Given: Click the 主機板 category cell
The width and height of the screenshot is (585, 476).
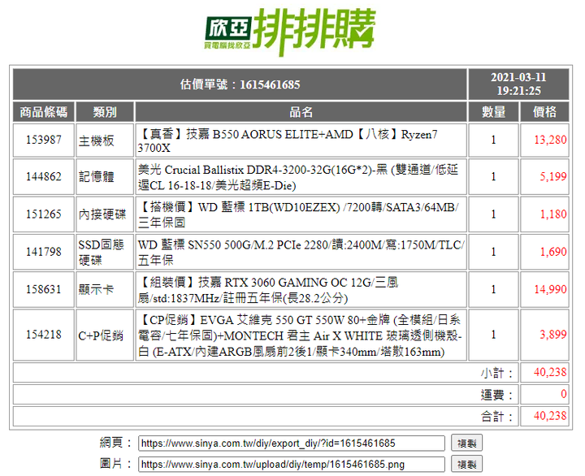Looking at the screenshot, I should (x=105, y=141).
